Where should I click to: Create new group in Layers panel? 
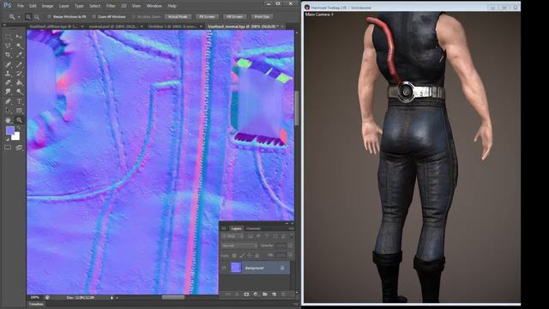(265, 294)
